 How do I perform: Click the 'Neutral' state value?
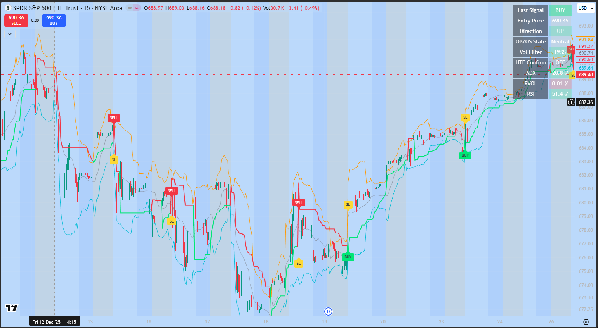click(x=560, y=42)
